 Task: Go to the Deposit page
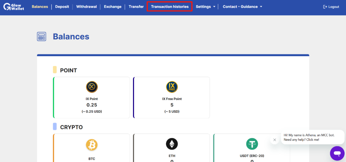click(x=62, y=7)
